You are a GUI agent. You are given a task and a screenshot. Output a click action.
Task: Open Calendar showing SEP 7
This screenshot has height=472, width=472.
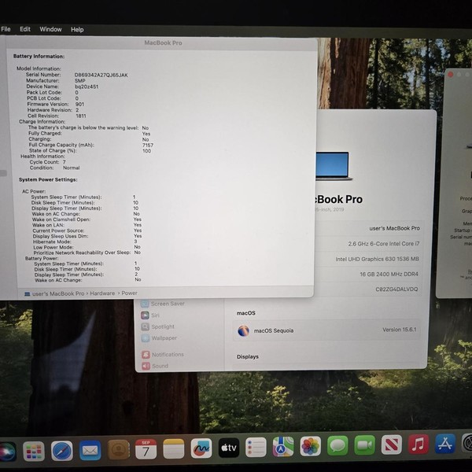pyautogui.click(x=146, y=449)
